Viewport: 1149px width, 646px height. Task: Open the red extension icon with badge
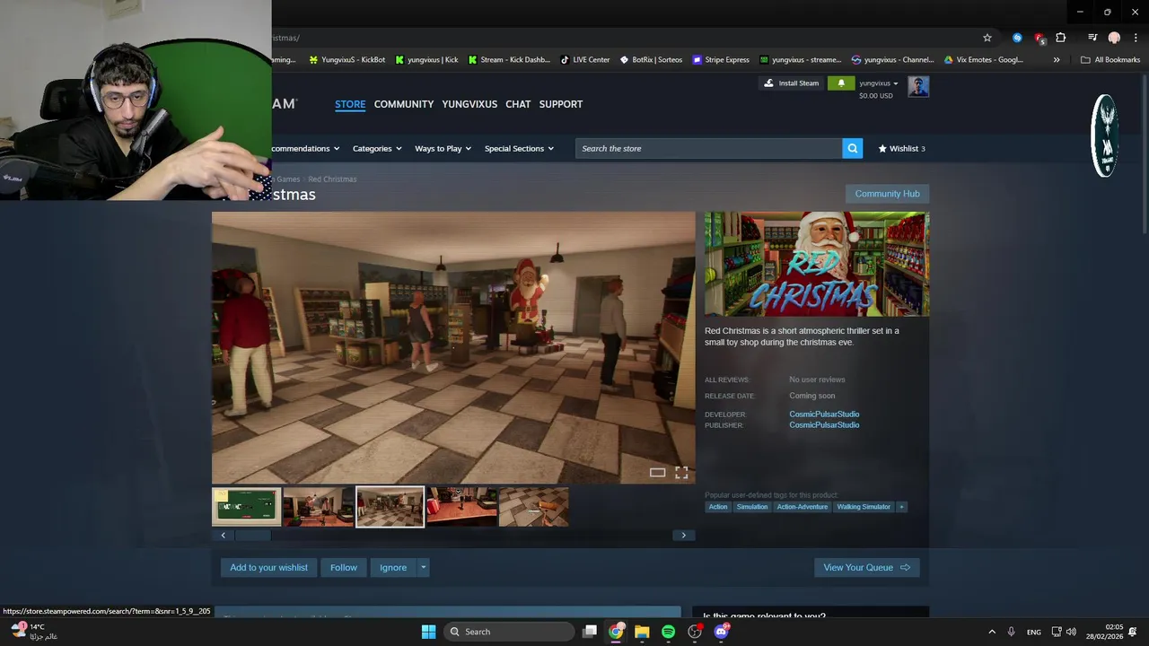coord(1039,38)
